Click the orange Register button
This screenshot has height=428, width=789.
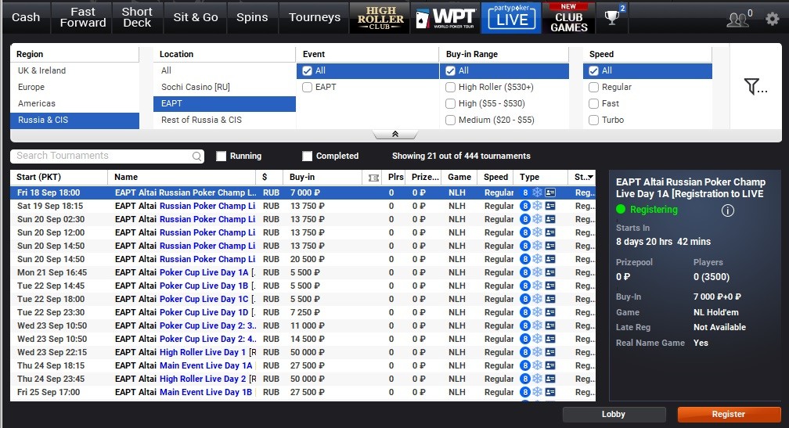coord(729,414)
